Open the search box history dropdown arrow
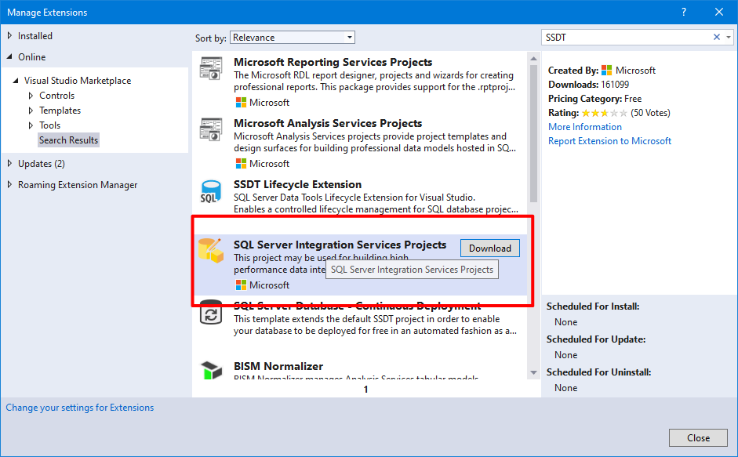The height and width of the screenshot is (457, 738). 728,37
